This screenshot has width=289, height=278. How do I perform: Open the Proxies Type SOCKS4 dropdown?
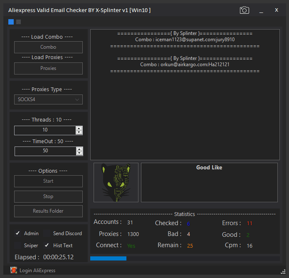[x=48, y=99]
